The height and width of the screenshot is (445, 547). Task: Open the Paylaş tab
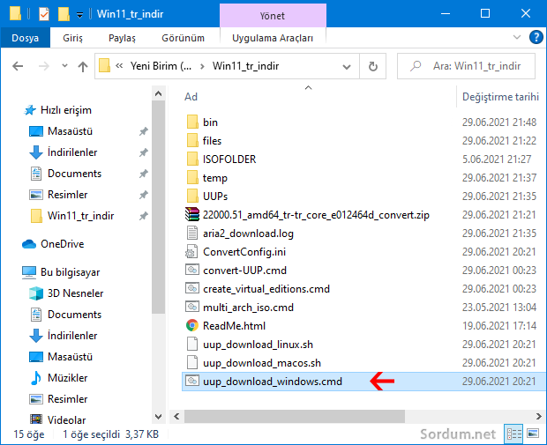[x=122, y=38]
